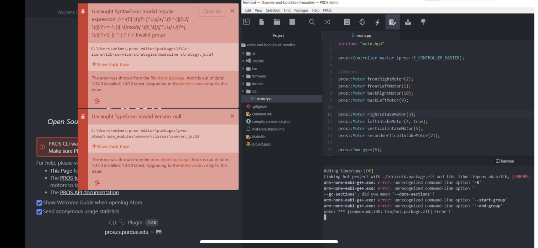Toggle Show Welcome Guide when opening Atom

click(39, 203)
